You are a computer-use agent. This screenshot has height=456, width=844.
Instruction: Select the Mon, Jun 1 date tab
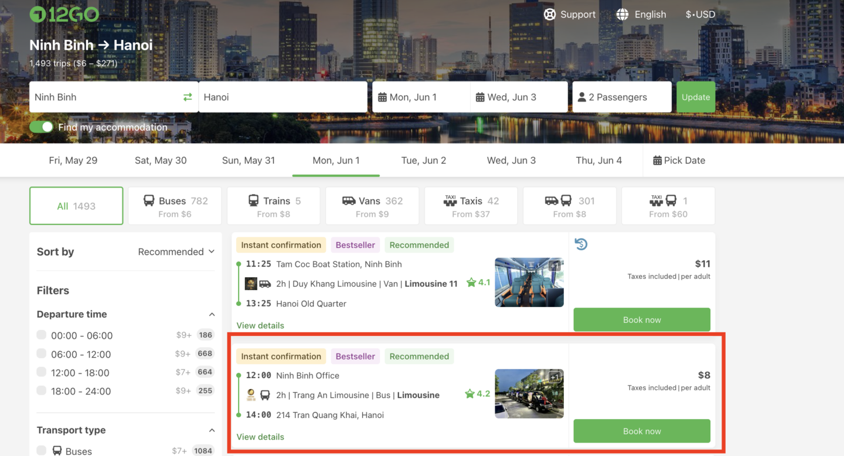(336, 161)
